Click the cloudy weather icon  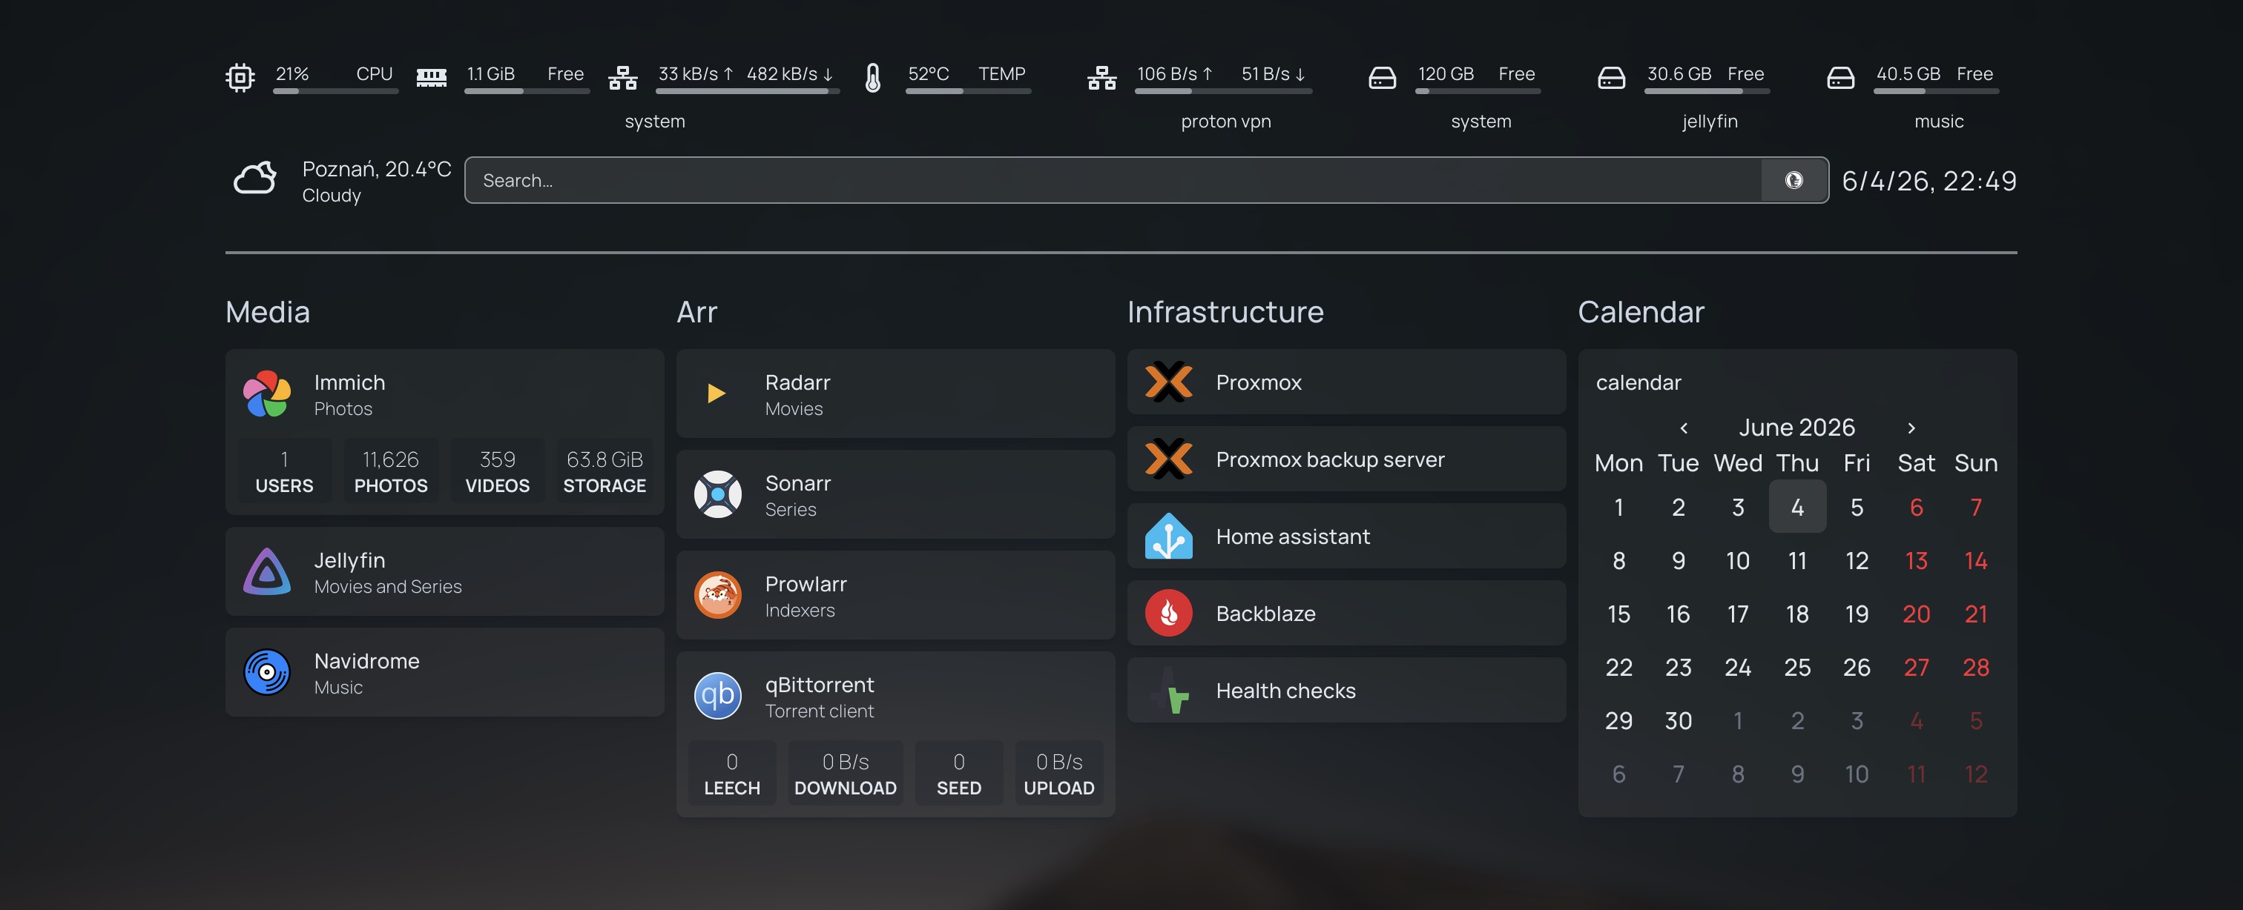pos(255,179)
